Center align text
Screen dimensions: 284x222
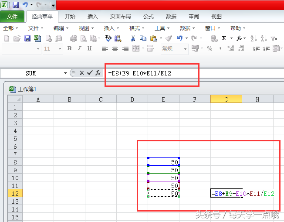coord(115,48)
